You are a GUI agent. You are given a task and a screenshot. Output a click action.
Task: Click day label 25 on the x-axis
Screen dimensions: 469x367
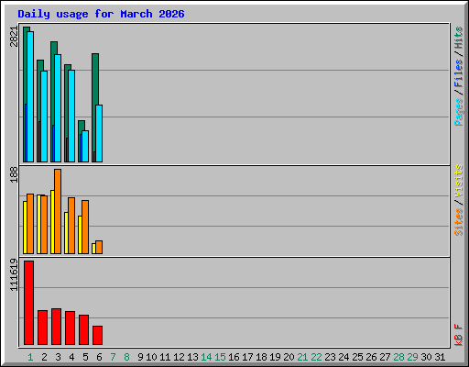point(357,357)
